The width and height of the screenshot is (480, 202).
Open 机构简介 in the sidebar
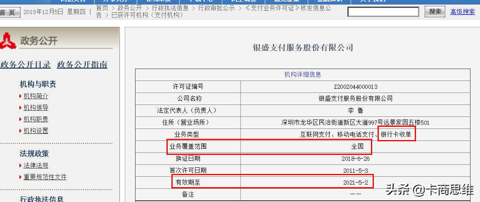(x=36, y=96)
